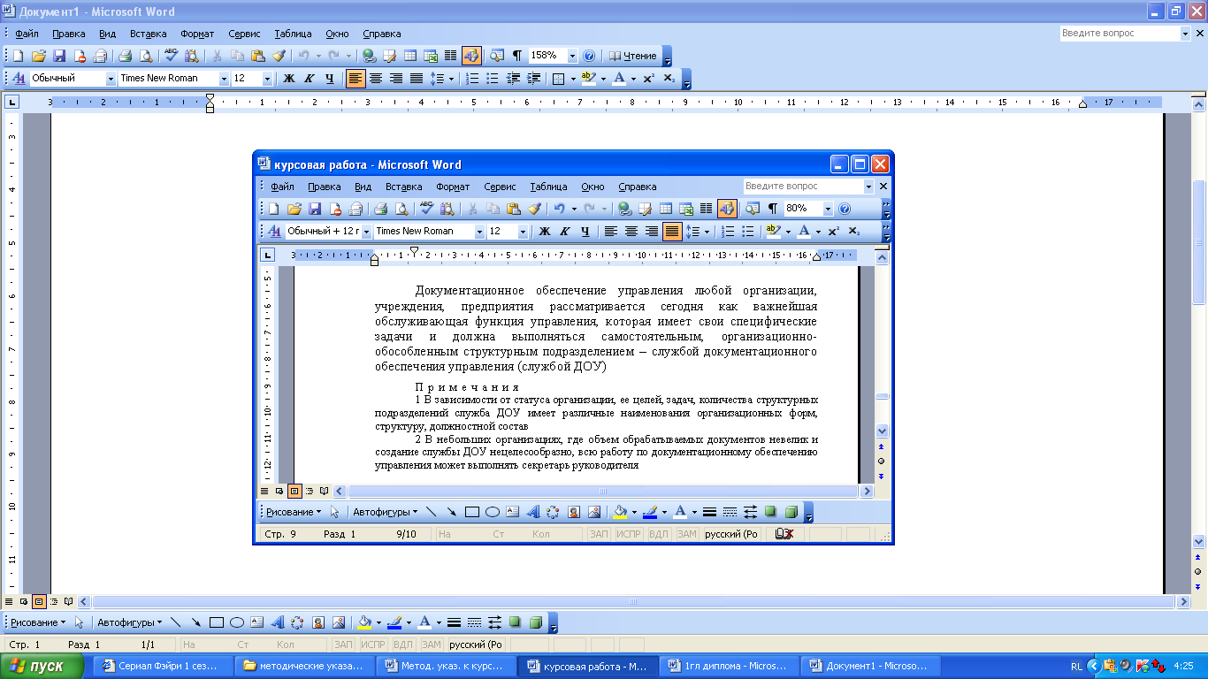Image resolution: width=1208 pixels, height=679 pixels.
Task: Enable justify alignment in Документ1 formatting toolbar
Action: [x=417, y=79]
